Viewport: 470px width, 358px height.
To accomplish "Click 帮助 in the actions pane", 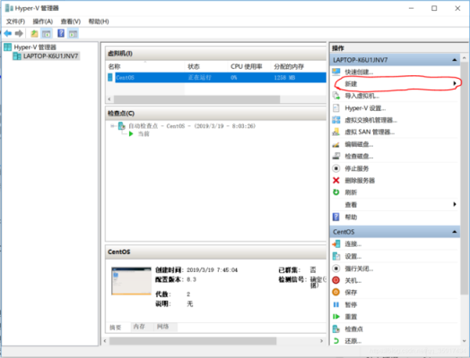I will [351, 217].
